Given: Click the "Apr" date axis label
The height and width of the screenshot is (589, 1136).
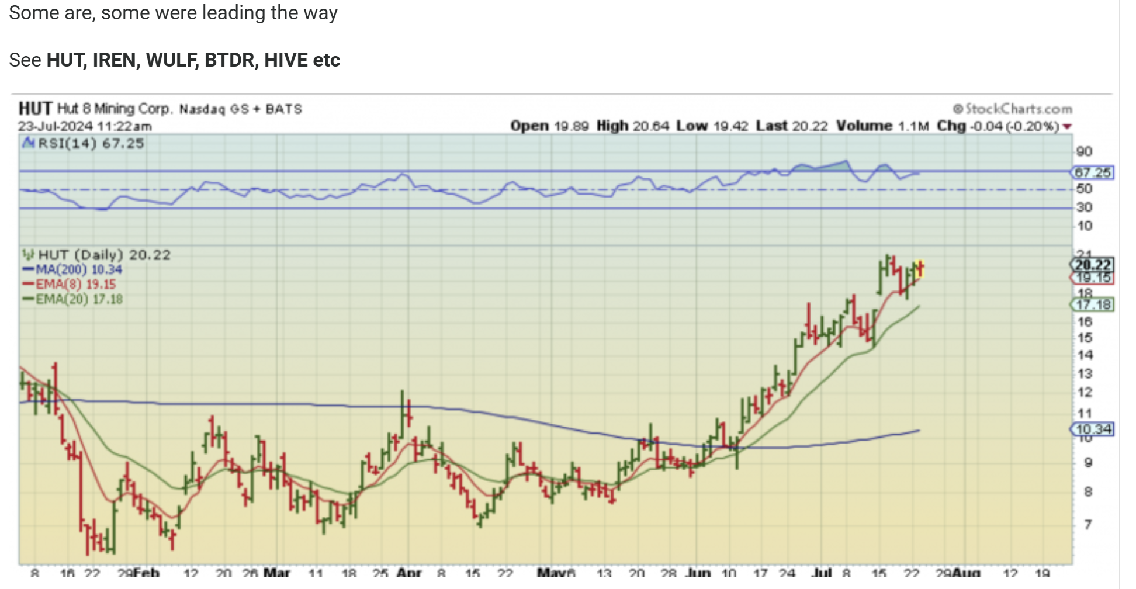Looking at the screenshot, I should tap(408, 573).
